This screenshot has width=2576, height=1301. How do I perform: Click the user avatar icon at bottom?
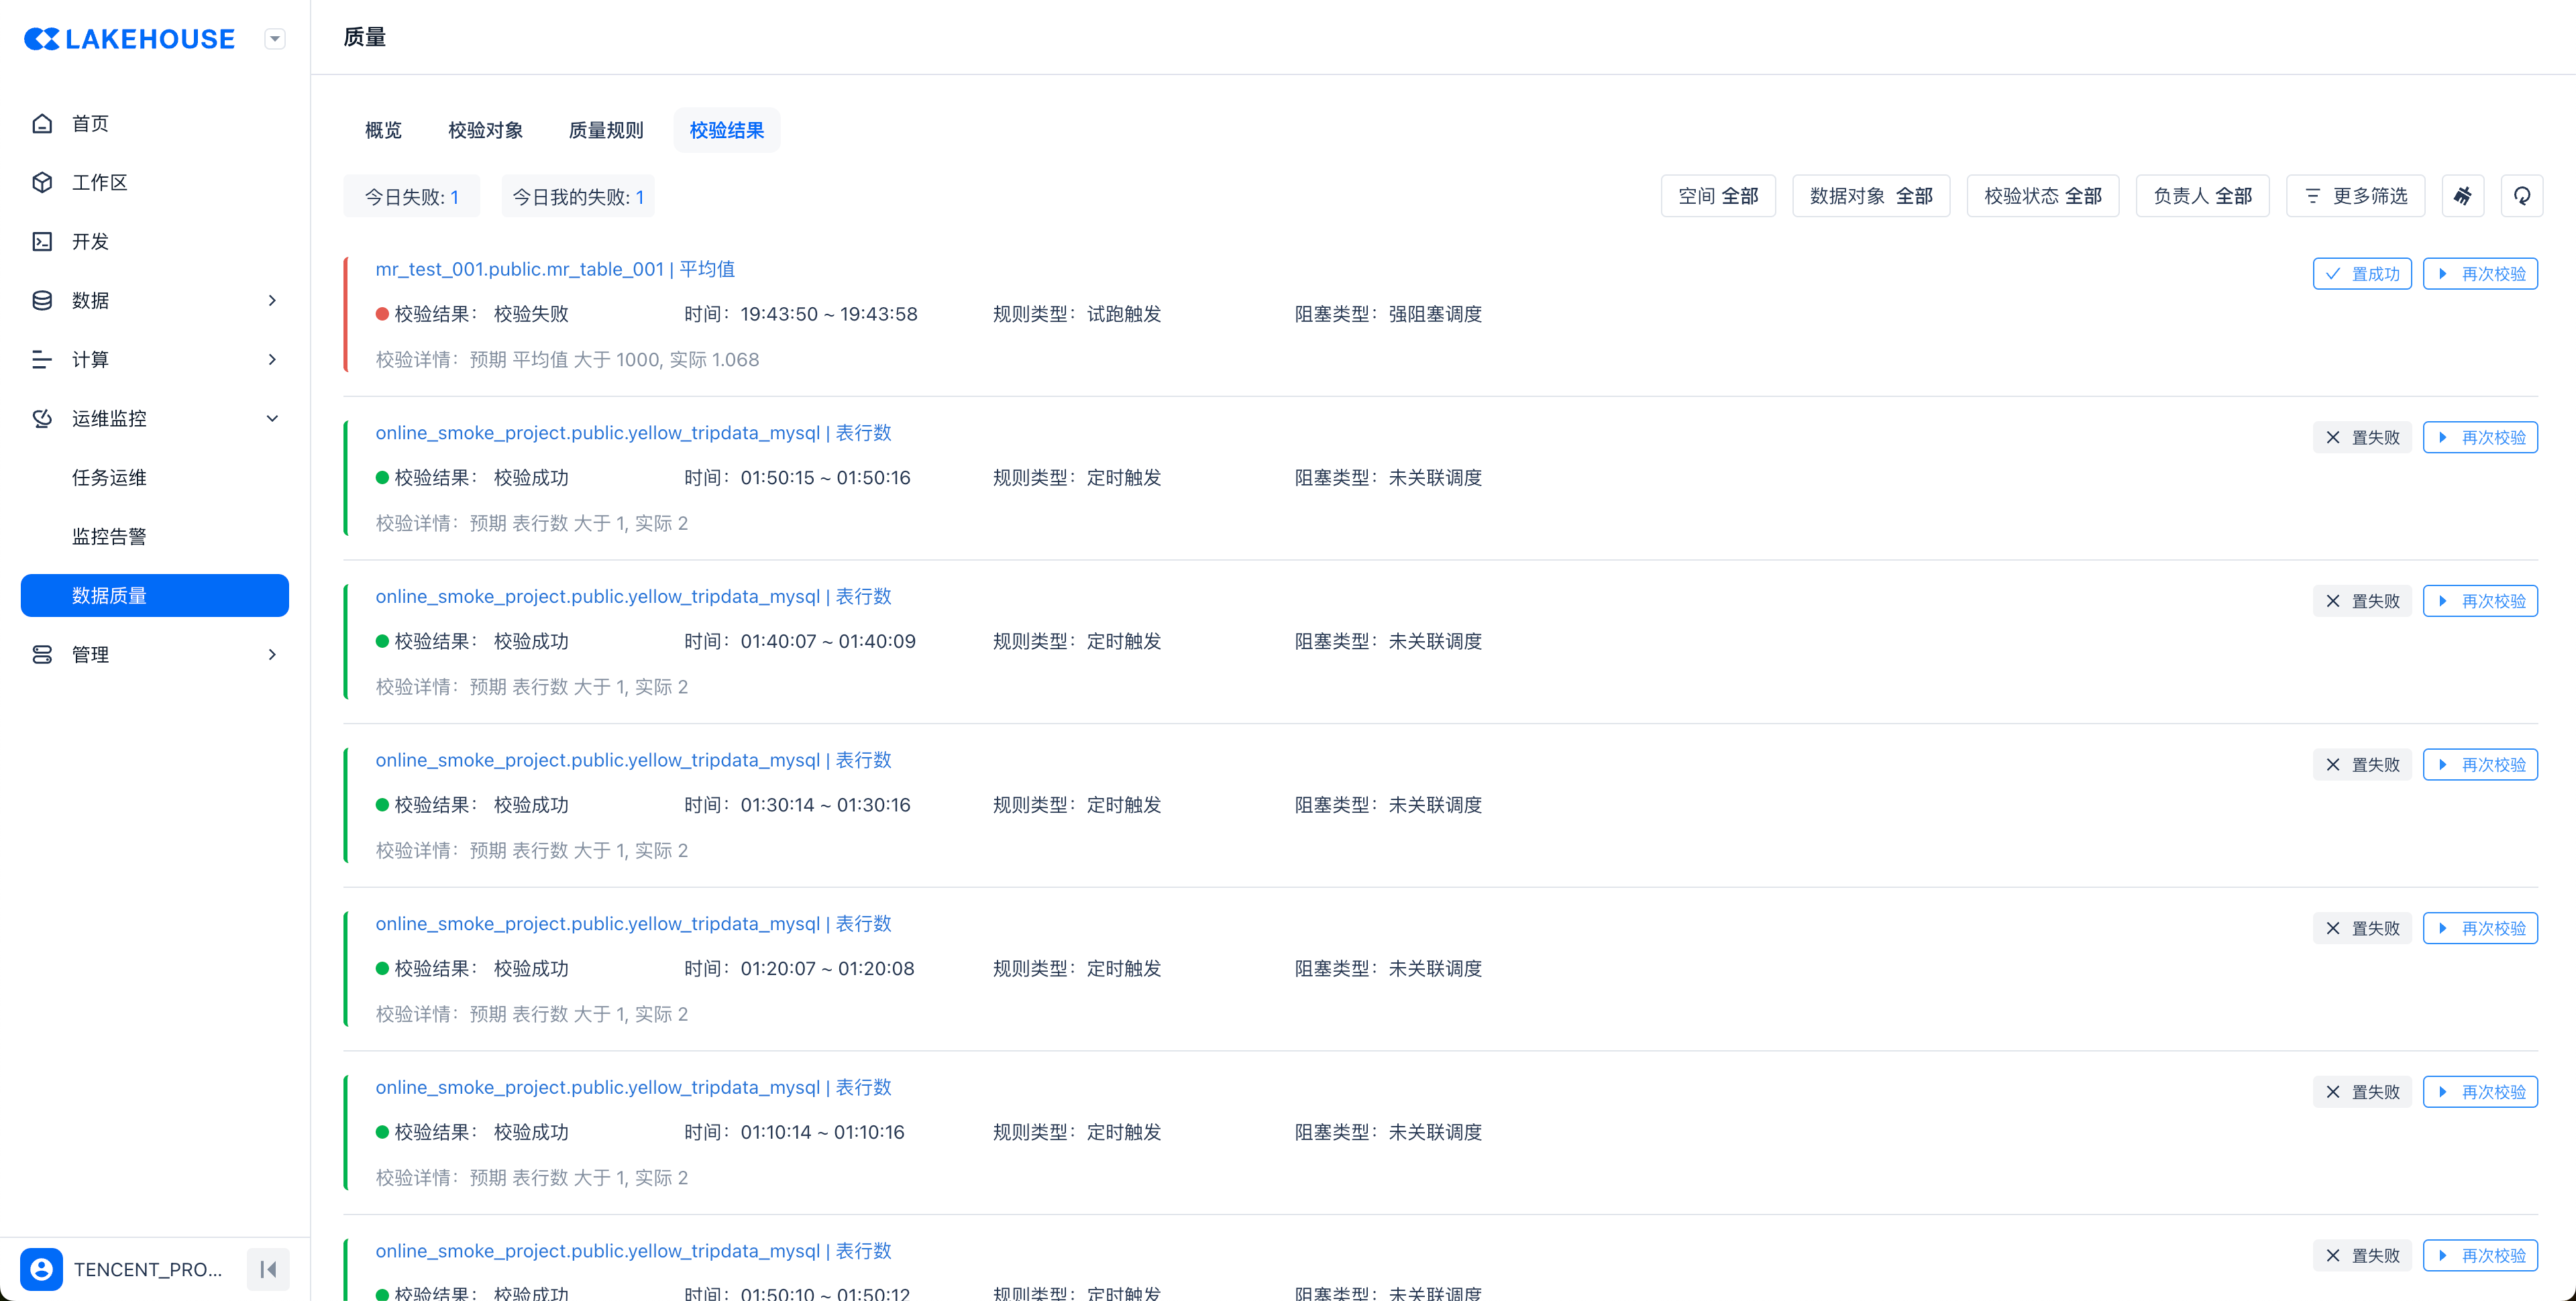tap(42, 1269)
